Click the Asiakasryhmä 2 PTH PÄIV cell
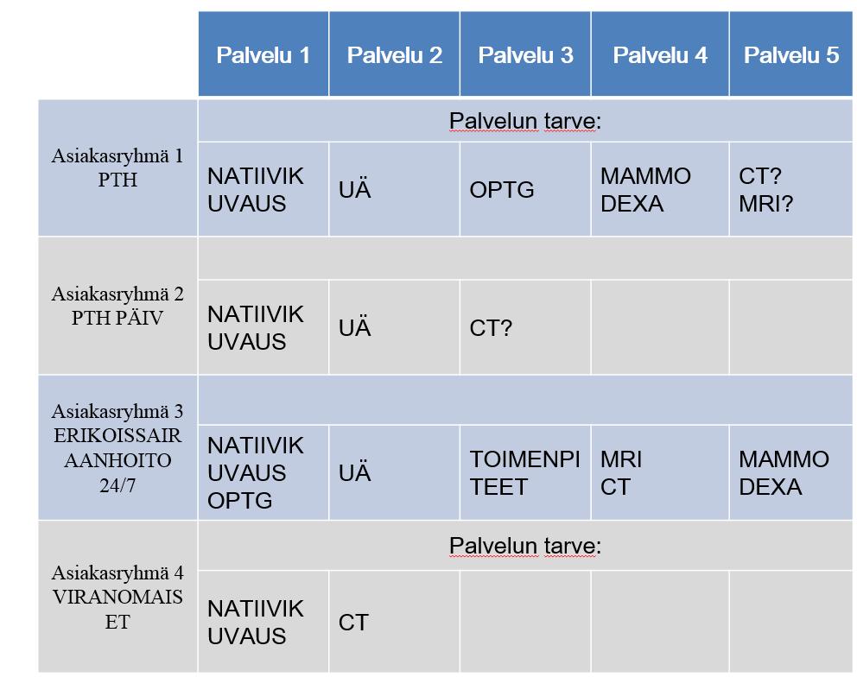Viewport: 857px width, 677px height. click(x=117, y=306)
